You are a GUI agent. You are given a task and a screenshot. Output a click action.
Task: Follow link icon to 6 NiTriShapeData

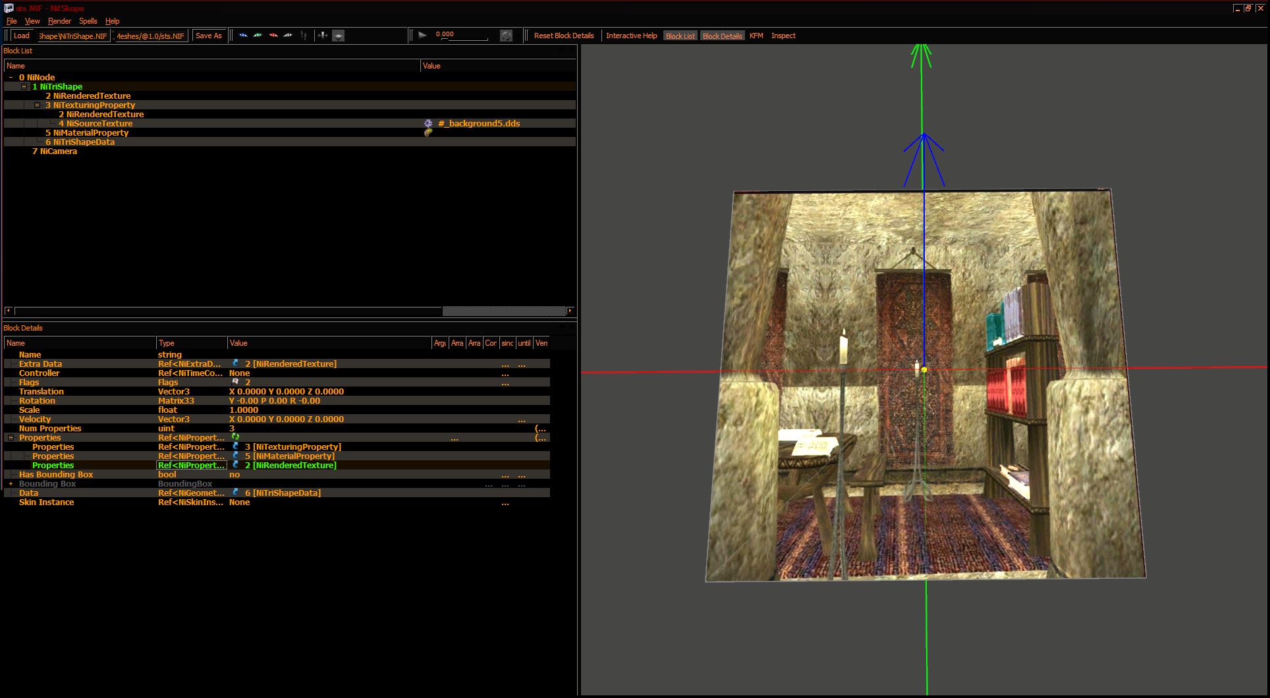click(235, 493)
